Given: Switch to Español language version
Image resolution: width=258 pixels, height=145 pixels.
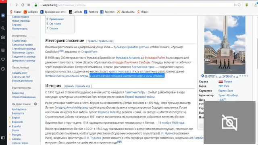Looking at the screenshot, I should tap(16, 126).
